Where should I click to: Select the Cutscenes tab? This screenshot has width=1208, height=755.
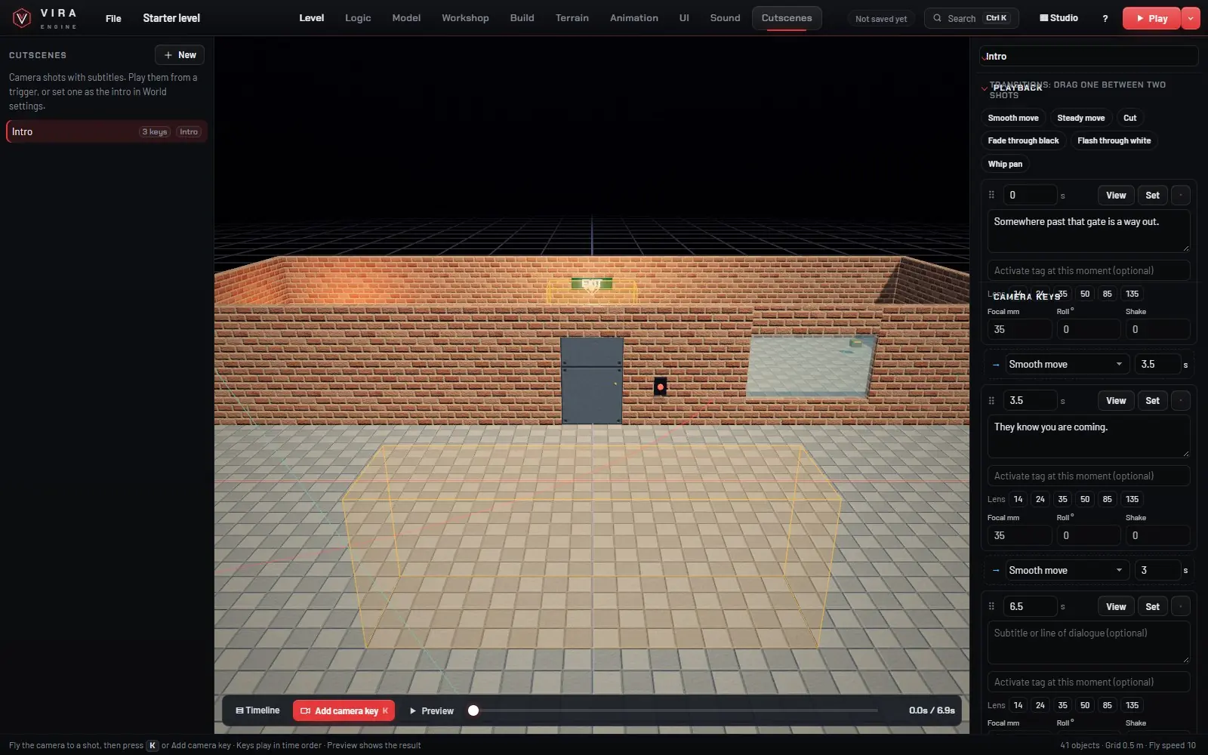click(x=787, y=18)
